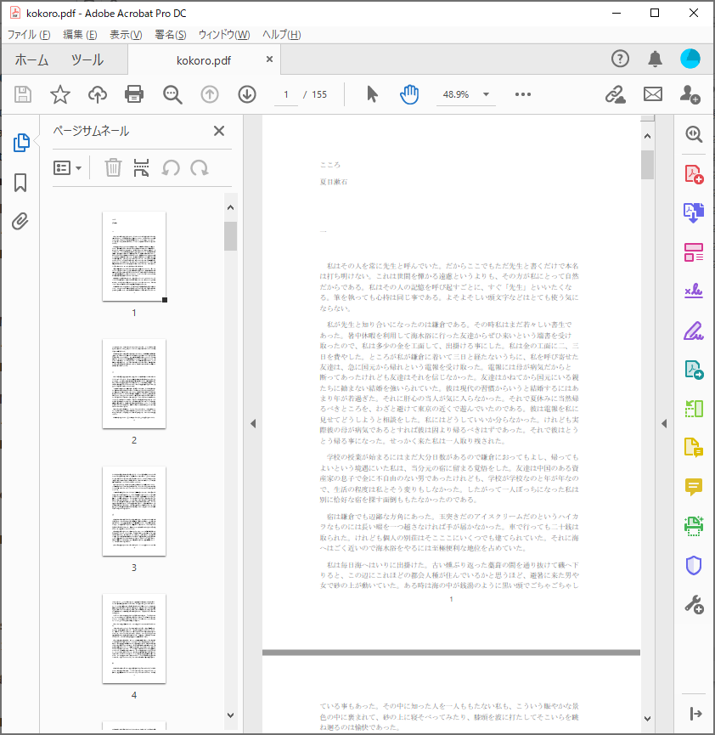The image size is (715, 735).
Task: Open Organize Pages tool in right pane
Action: pos(694,408)
